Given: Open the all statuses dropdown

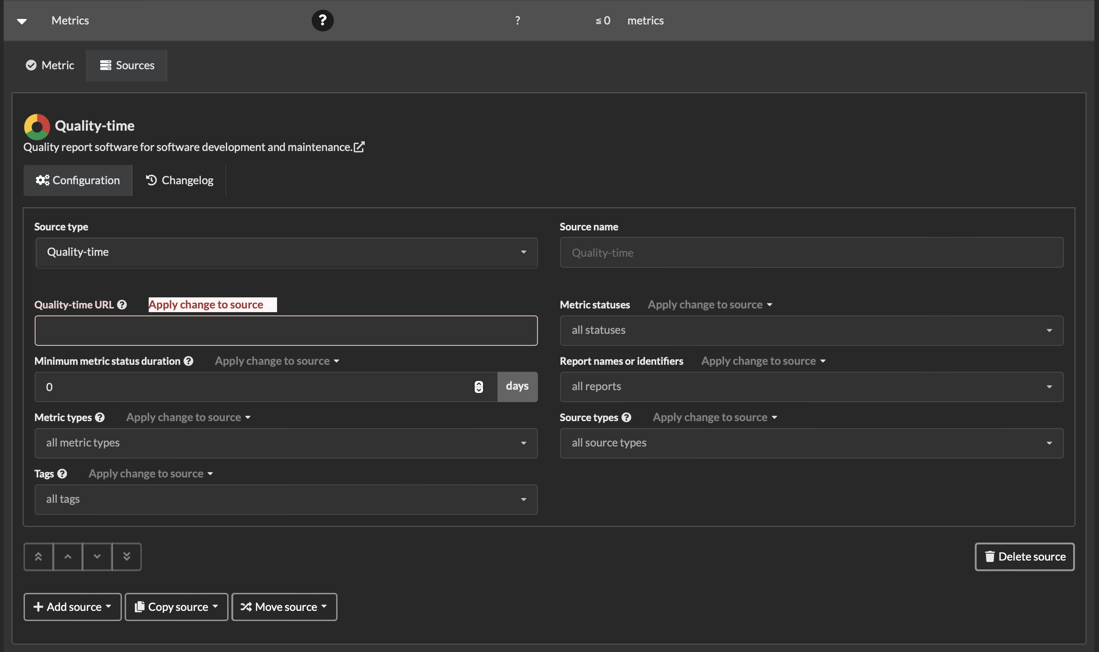Looking at the screenshot, I should [x=812, y=331].
